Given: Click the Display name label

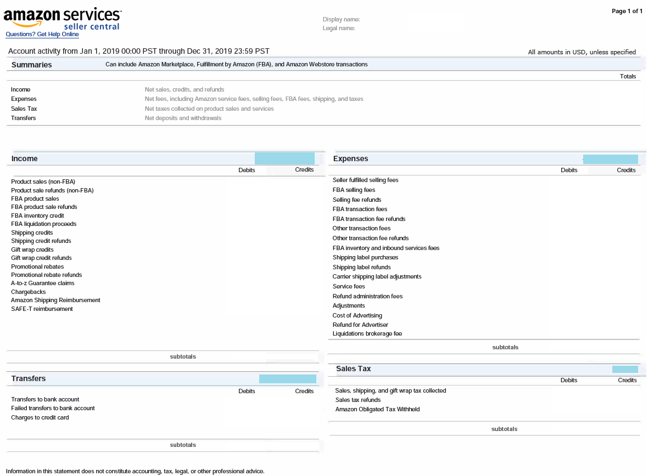Looking at the screenshot, I should 341,19.
